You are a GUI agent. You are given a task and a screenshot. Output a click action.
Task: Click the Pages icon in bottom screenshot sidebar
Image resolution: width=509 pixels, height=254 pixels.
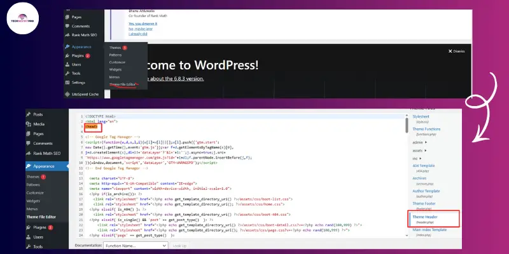point(29,134)
